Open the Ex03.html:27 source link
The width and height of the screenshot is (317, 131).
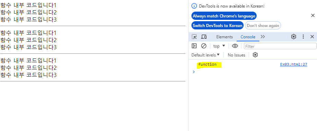point(294,65)
